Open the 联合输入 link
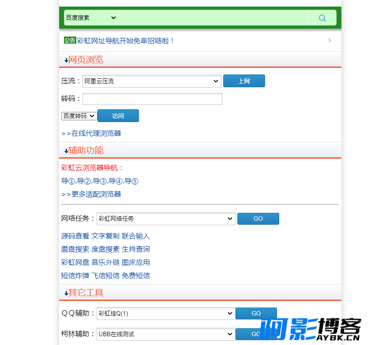The image size is (371, 345). 136,236
